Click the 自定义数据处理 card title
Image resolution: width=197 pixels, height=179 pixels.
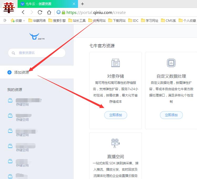pos(171,76)
